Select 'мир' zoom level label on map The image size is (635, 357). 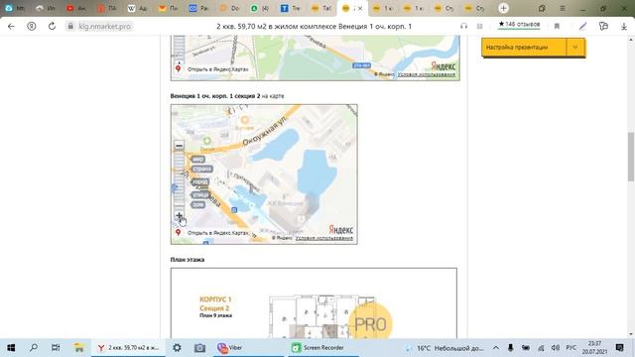(197, 160)
